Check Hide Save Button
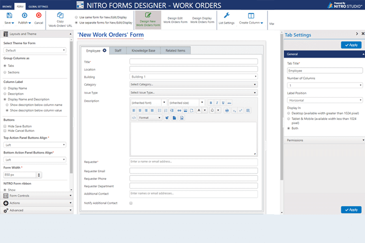Viewport: 365px width, 243px height. [5, 126]
